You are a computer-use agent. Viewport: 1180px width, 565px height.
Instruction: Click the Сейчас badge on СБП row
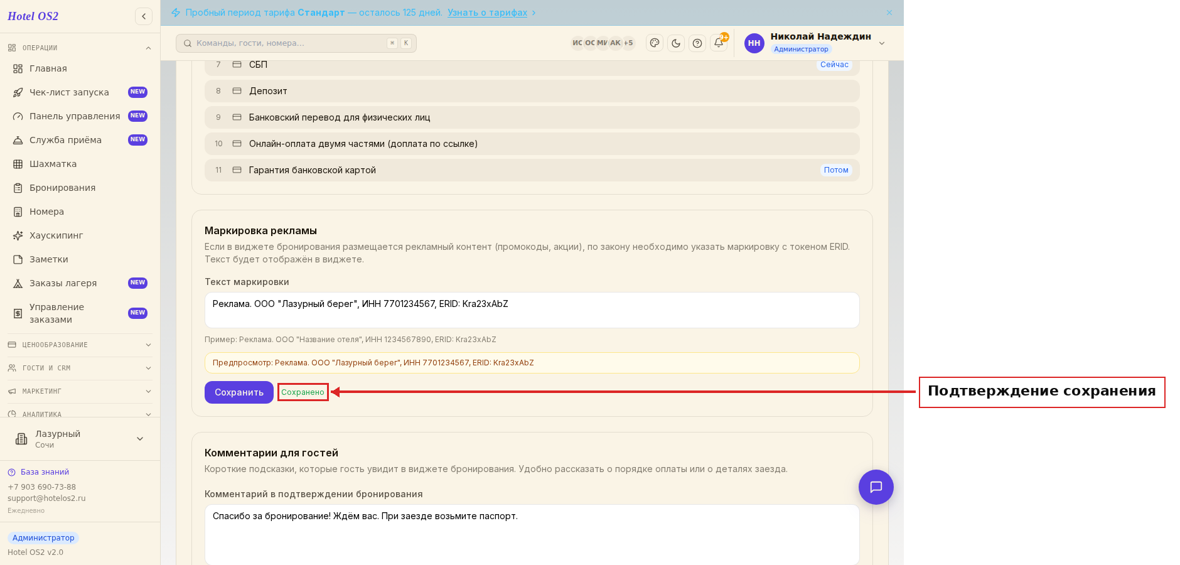pos(834,65)
